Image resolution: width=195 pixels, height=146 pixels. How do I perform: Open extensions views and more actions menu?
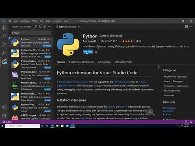tap(50, 27)
